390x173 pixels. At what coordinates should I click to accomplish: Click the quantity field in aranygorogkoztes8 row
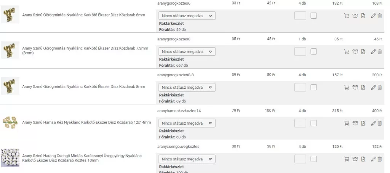coord(300,51)
